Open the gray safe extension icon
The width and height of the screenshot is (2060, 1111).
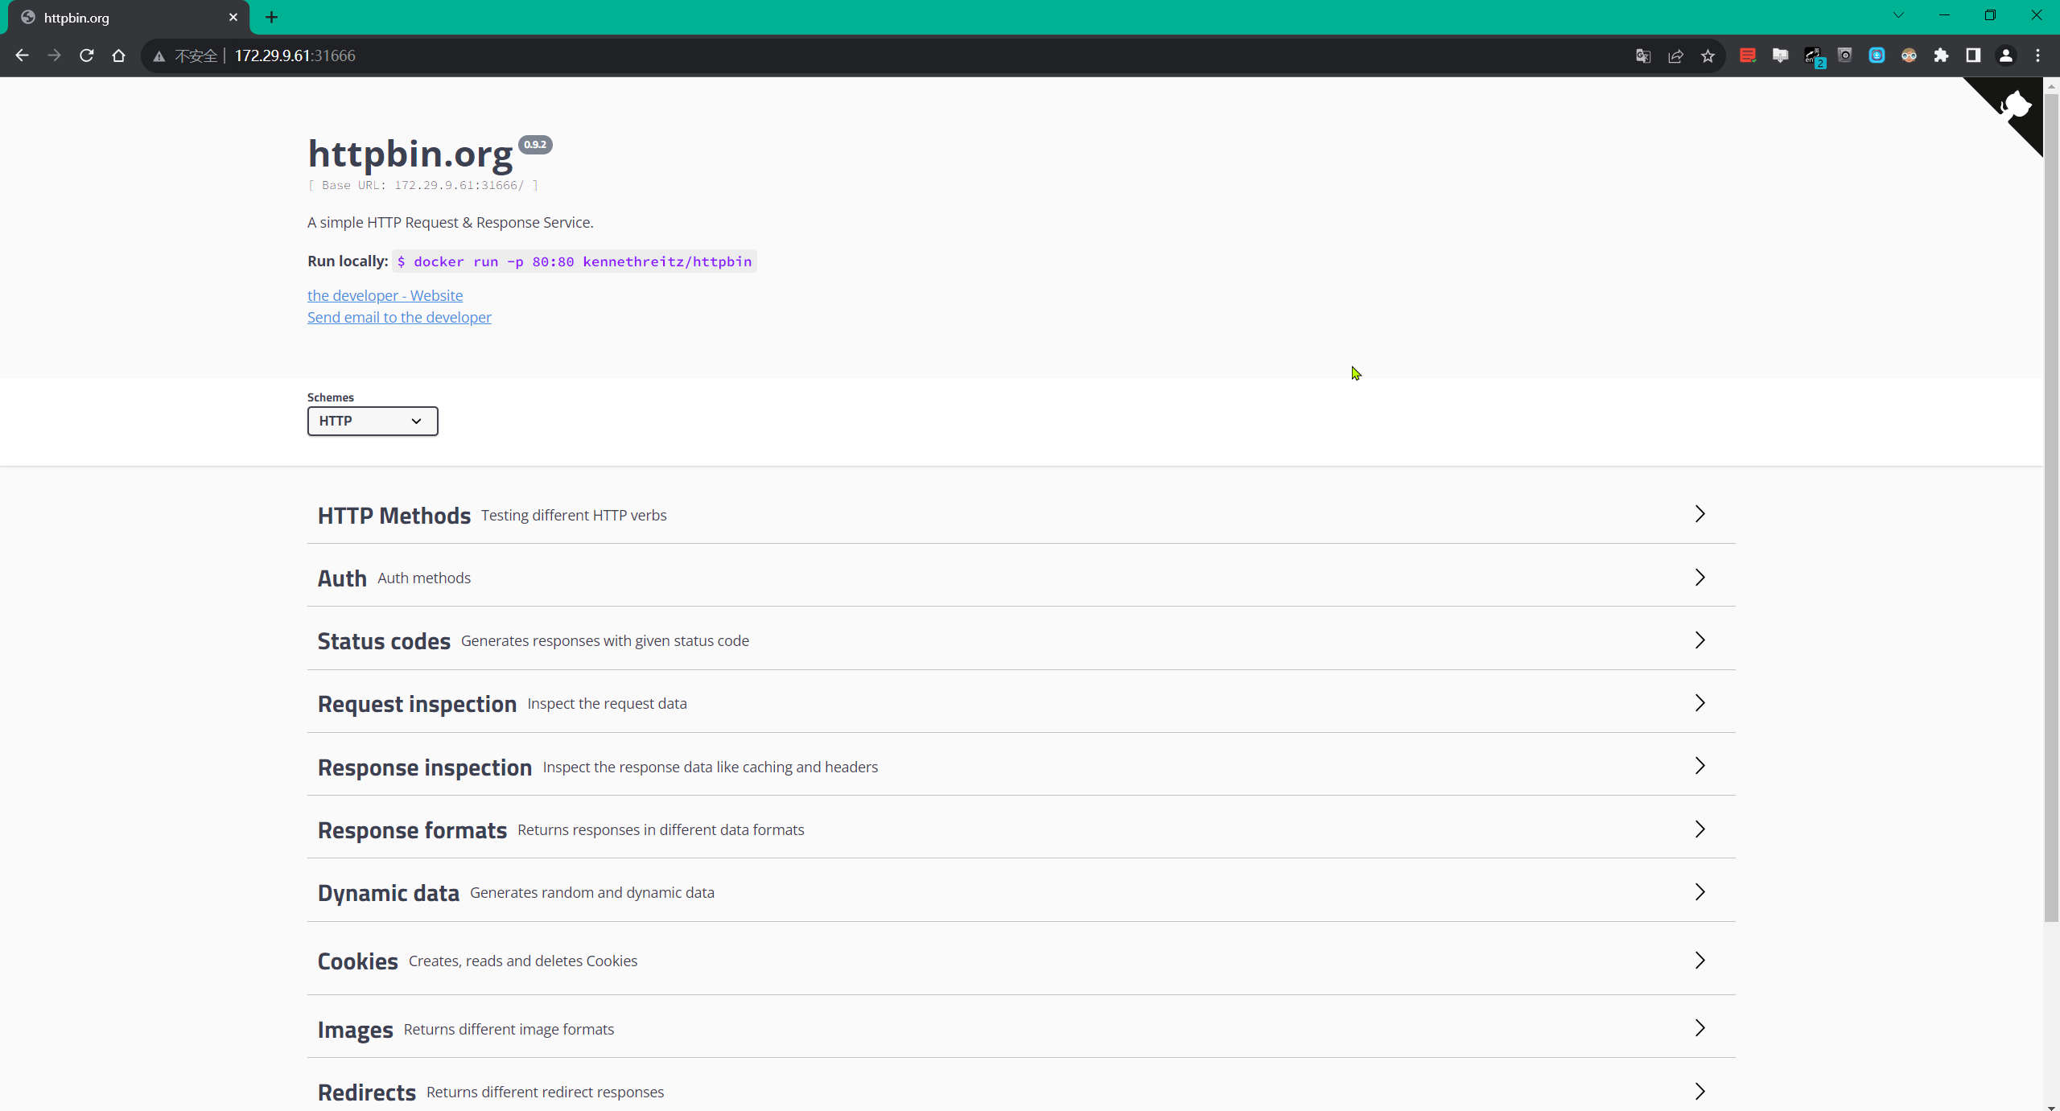[x=1844, y=56]
